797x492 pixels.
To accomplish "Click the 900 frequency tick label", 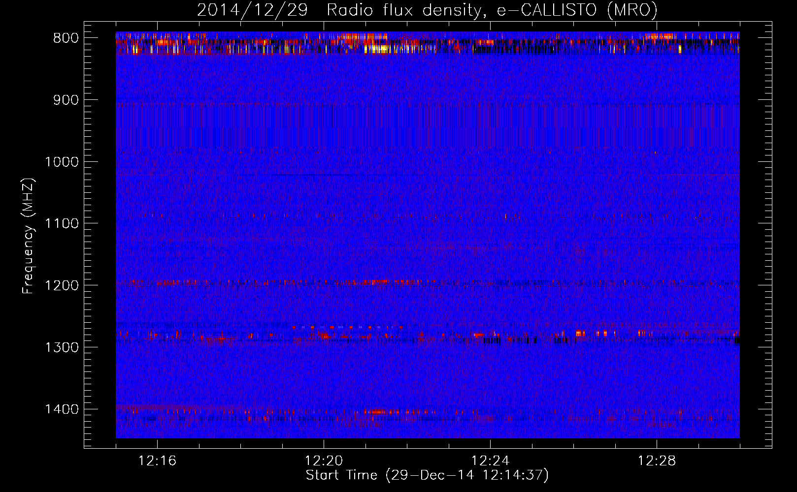I will point(66,100).
